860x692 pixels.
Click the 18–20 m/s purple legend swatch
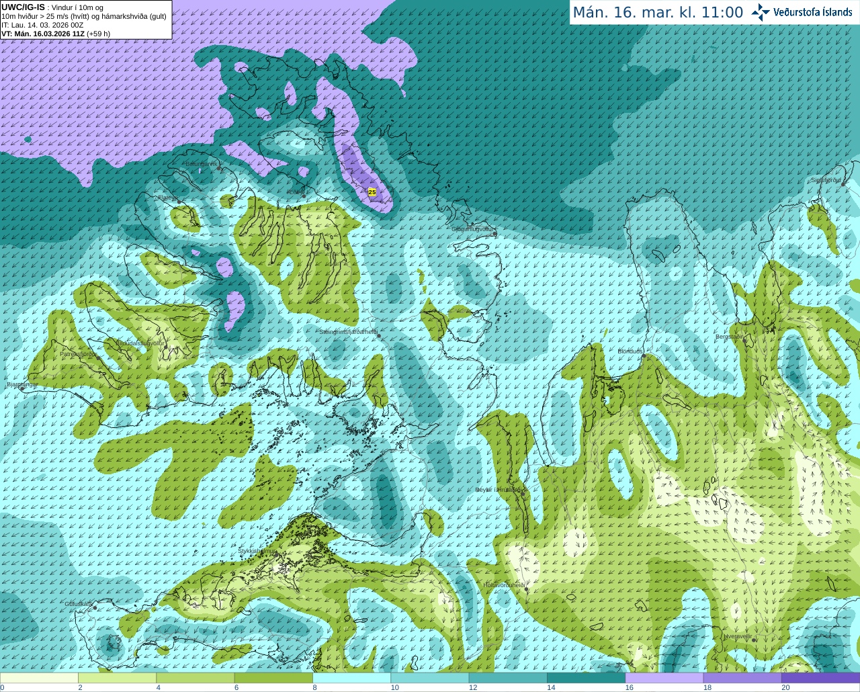click(x=742, y=678)
